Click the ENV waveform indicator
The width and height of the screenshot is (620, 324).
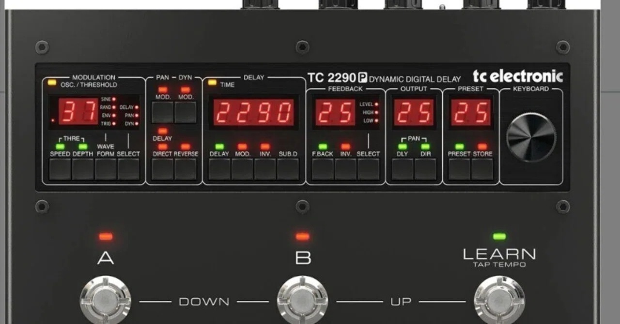(x=114, y=115)
